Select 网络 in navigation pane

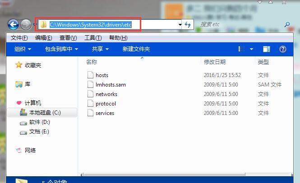pos(30,150)
